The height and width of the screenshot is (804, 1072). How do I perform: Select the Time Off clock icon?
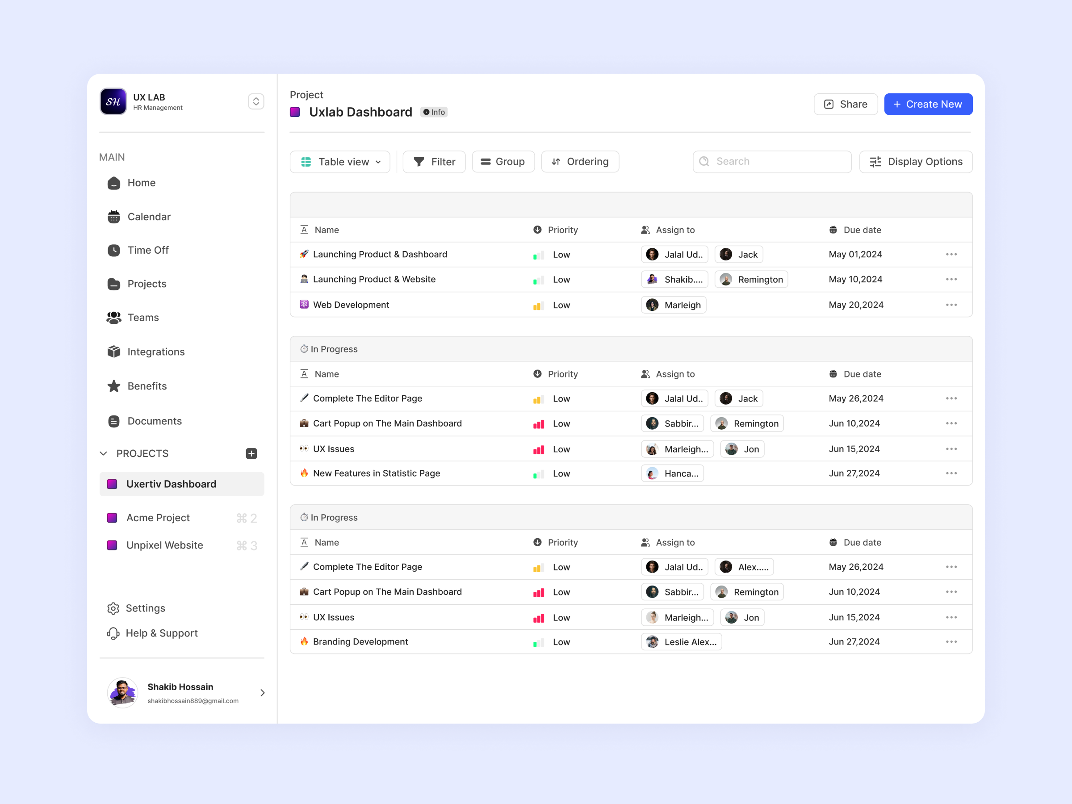113,250
